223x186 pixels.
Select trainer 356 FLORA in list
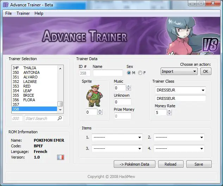pos(35,100)
